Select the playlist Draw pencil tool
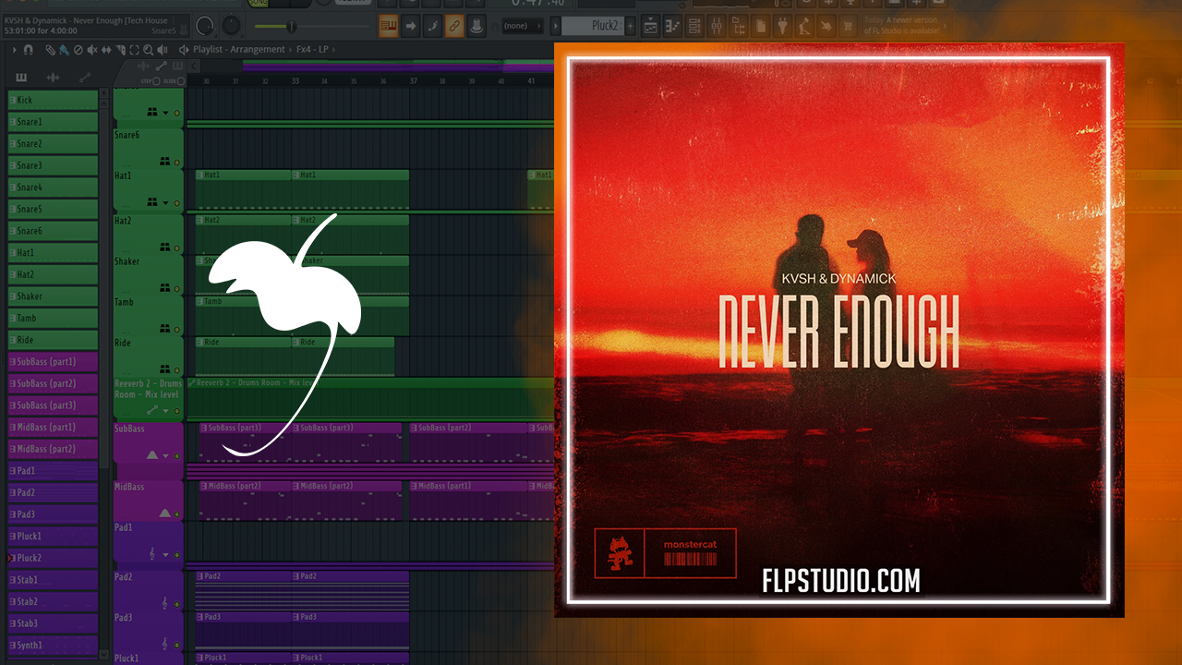 click(x=50, y=50)
